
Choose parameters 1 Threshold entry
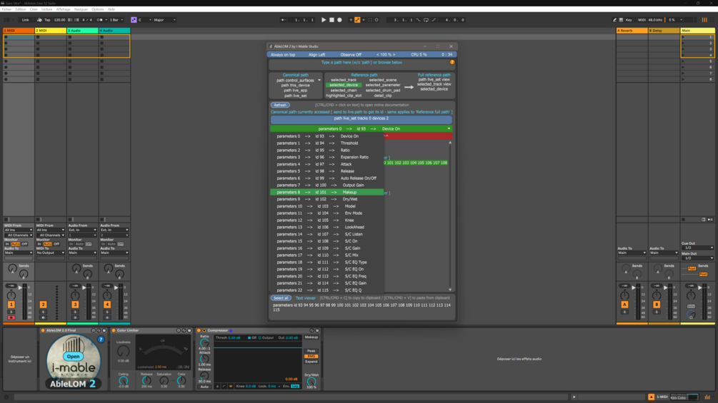pyautogui.click(x=326, y=143)
